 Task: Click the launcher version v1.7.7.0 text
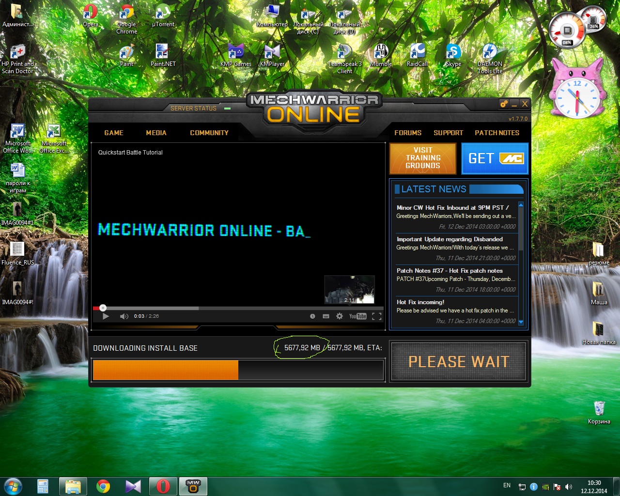[x=518, y=119]
